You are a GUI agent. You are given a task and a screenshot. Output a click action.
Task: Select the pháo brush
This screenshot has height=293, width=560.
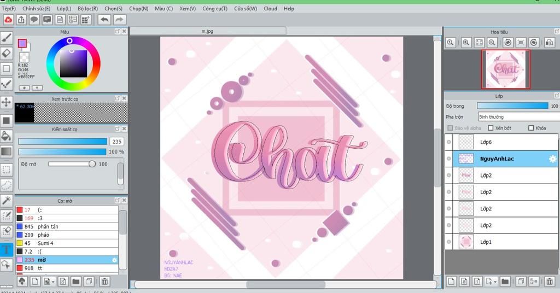[67, 235]
